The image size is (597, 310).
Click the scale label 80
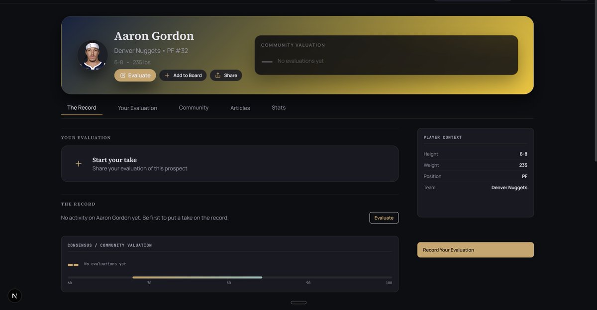[229, 283]
